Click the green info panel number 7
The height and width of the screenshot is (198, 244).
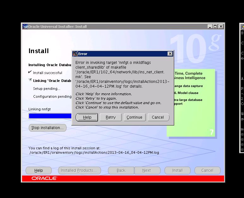(211, 132)
